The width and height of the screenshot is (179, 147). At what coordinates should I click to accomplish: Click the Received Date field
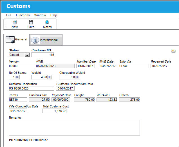tap(160, 66)
